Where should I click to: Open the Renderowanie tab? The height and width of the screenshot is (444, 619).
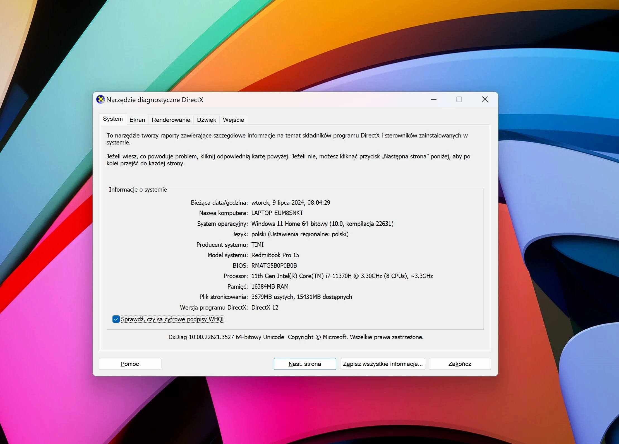(171, 120)
